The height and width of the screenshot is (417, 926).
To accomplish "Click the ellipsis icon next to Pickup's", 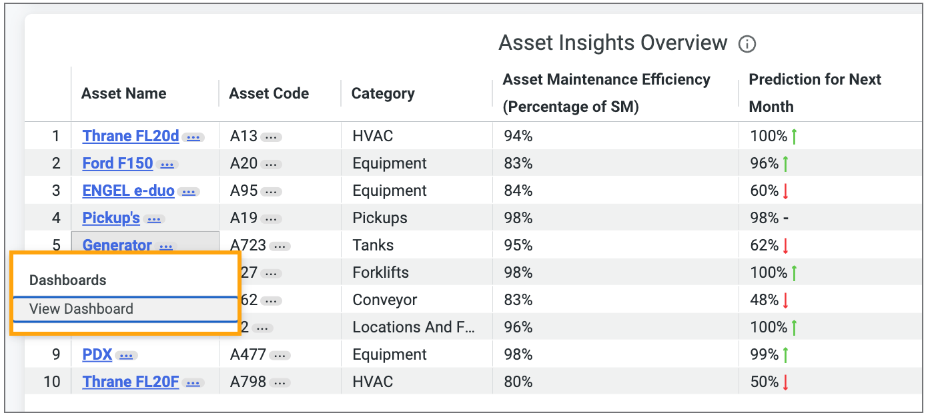I will (155, 219).
